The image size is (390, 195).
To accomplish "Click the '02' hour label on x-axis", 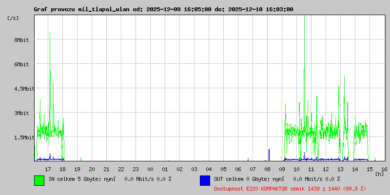I will [179, 169].
